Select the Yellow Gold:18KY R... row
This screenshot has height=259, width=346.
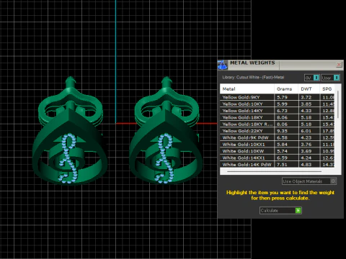click(x=278, y=124)
